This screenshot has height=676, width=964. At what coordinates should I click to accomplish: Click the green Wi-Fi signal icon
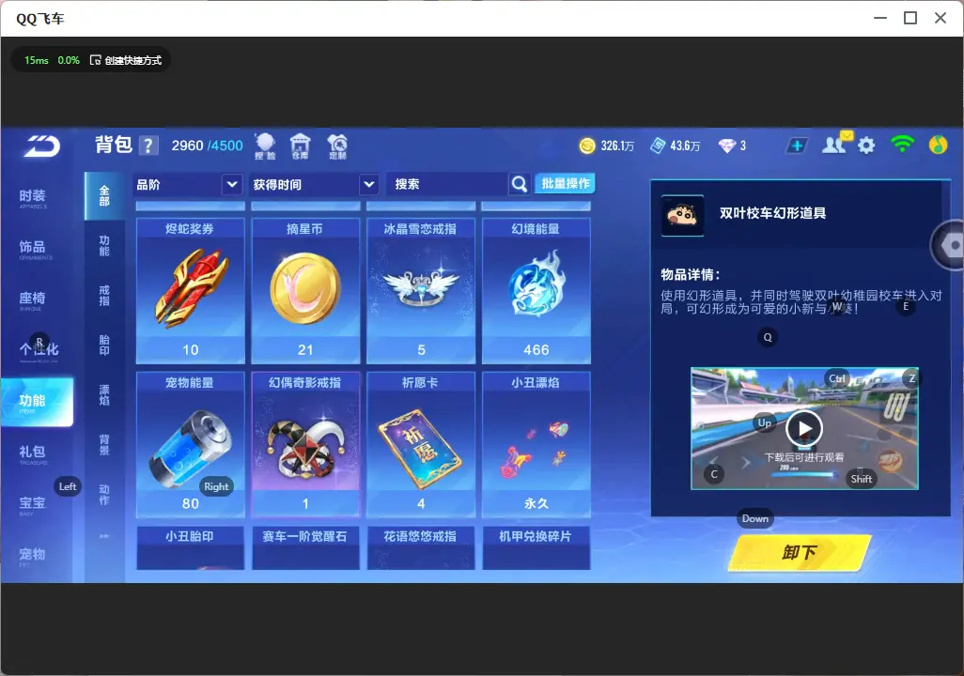(902, 145)
